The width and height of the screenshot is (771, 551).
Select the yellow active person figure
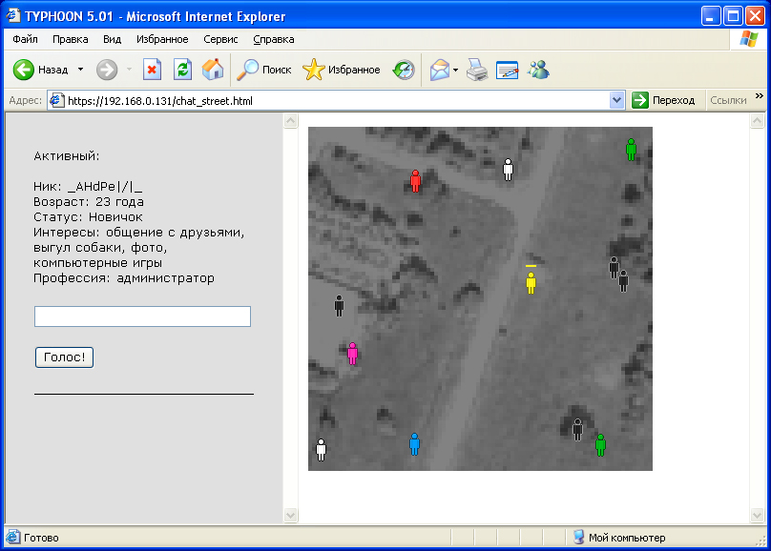531,283
